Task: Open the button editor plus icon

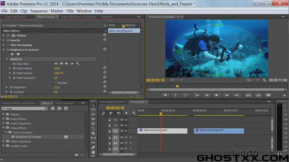Action: coord(284,96)
